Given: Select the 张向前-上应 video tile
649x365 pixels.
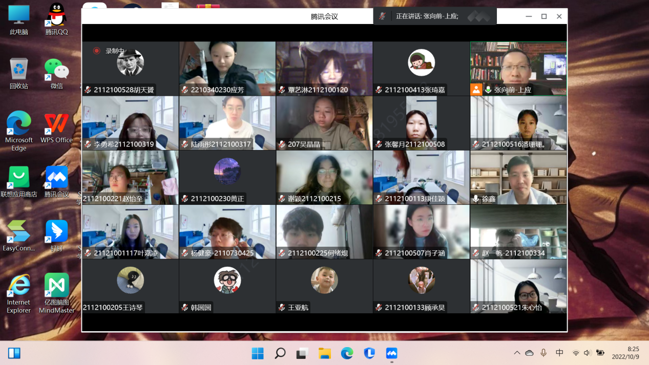Looking at the screenshot, I should pyautogui.click(x=518, y=69).
